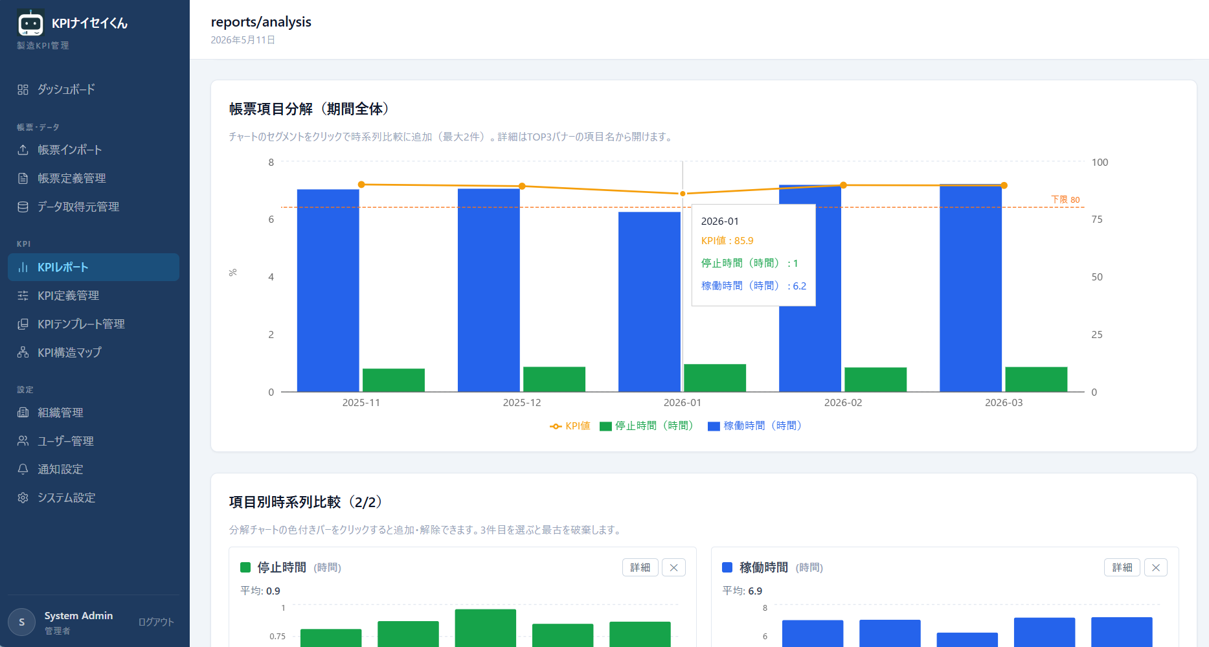Click the gear icon for システム設定
Screen dimensions: 1209x647
pyautogui.click(x=23, y=497)
